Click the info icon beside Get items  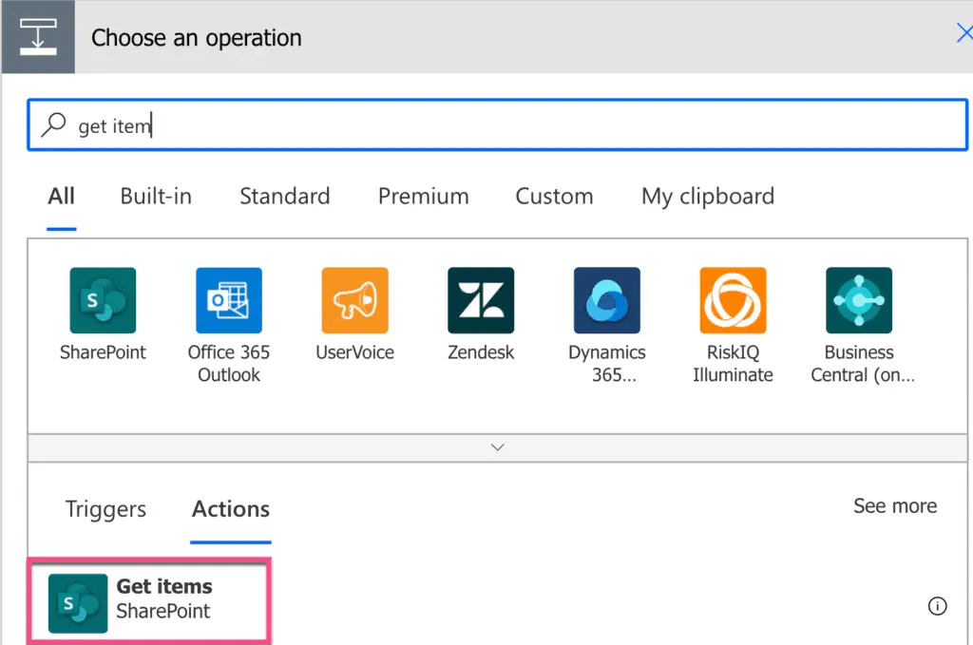click(937, 606)
